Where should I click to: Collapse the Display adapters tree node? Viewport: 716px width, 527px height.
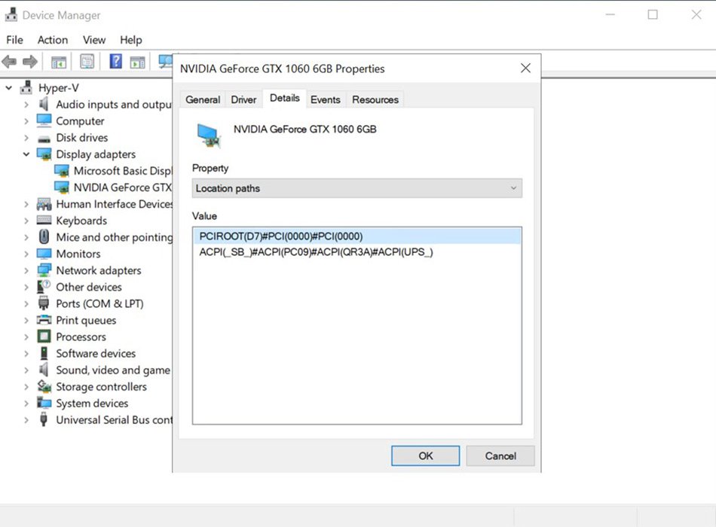point(26,154)
